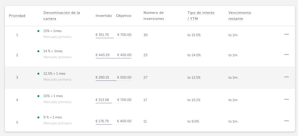Open the three-dot menu for 9 % < 1 mes portfolio
Image resolution: width=298 pixels, height=136 pixels.
(286, 121)
